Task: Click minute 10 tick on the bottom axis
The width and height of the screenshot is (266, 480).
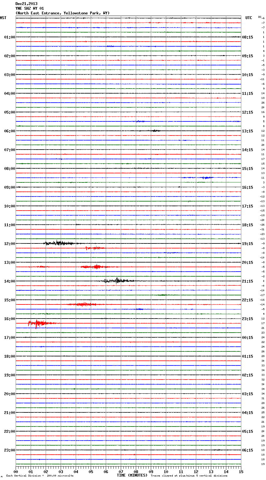Action: click(x=166, y=472)
